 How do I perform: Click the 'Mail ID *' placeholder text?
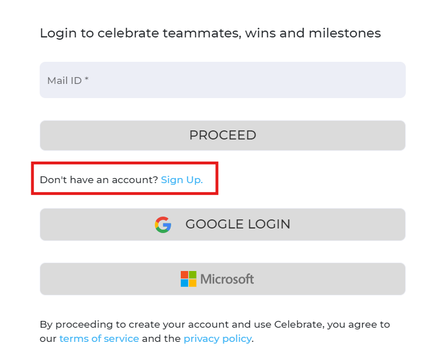[x=68, y=81]
